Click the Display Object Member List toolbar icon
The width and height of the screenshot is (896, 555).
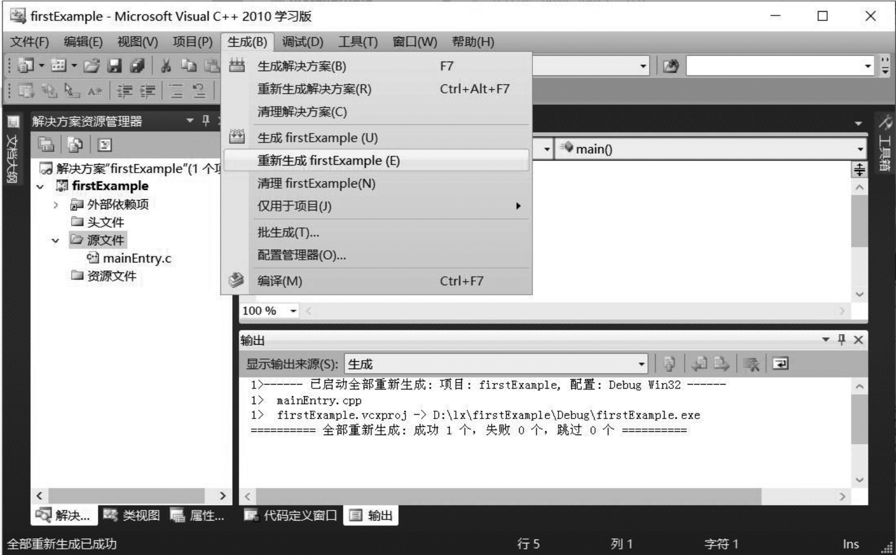pos(26,90)
